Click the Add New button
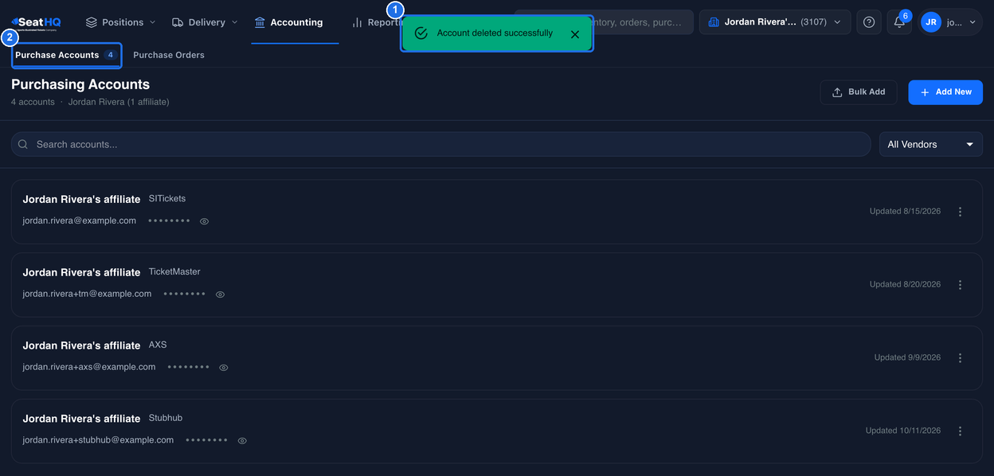 tap(945, 92)
